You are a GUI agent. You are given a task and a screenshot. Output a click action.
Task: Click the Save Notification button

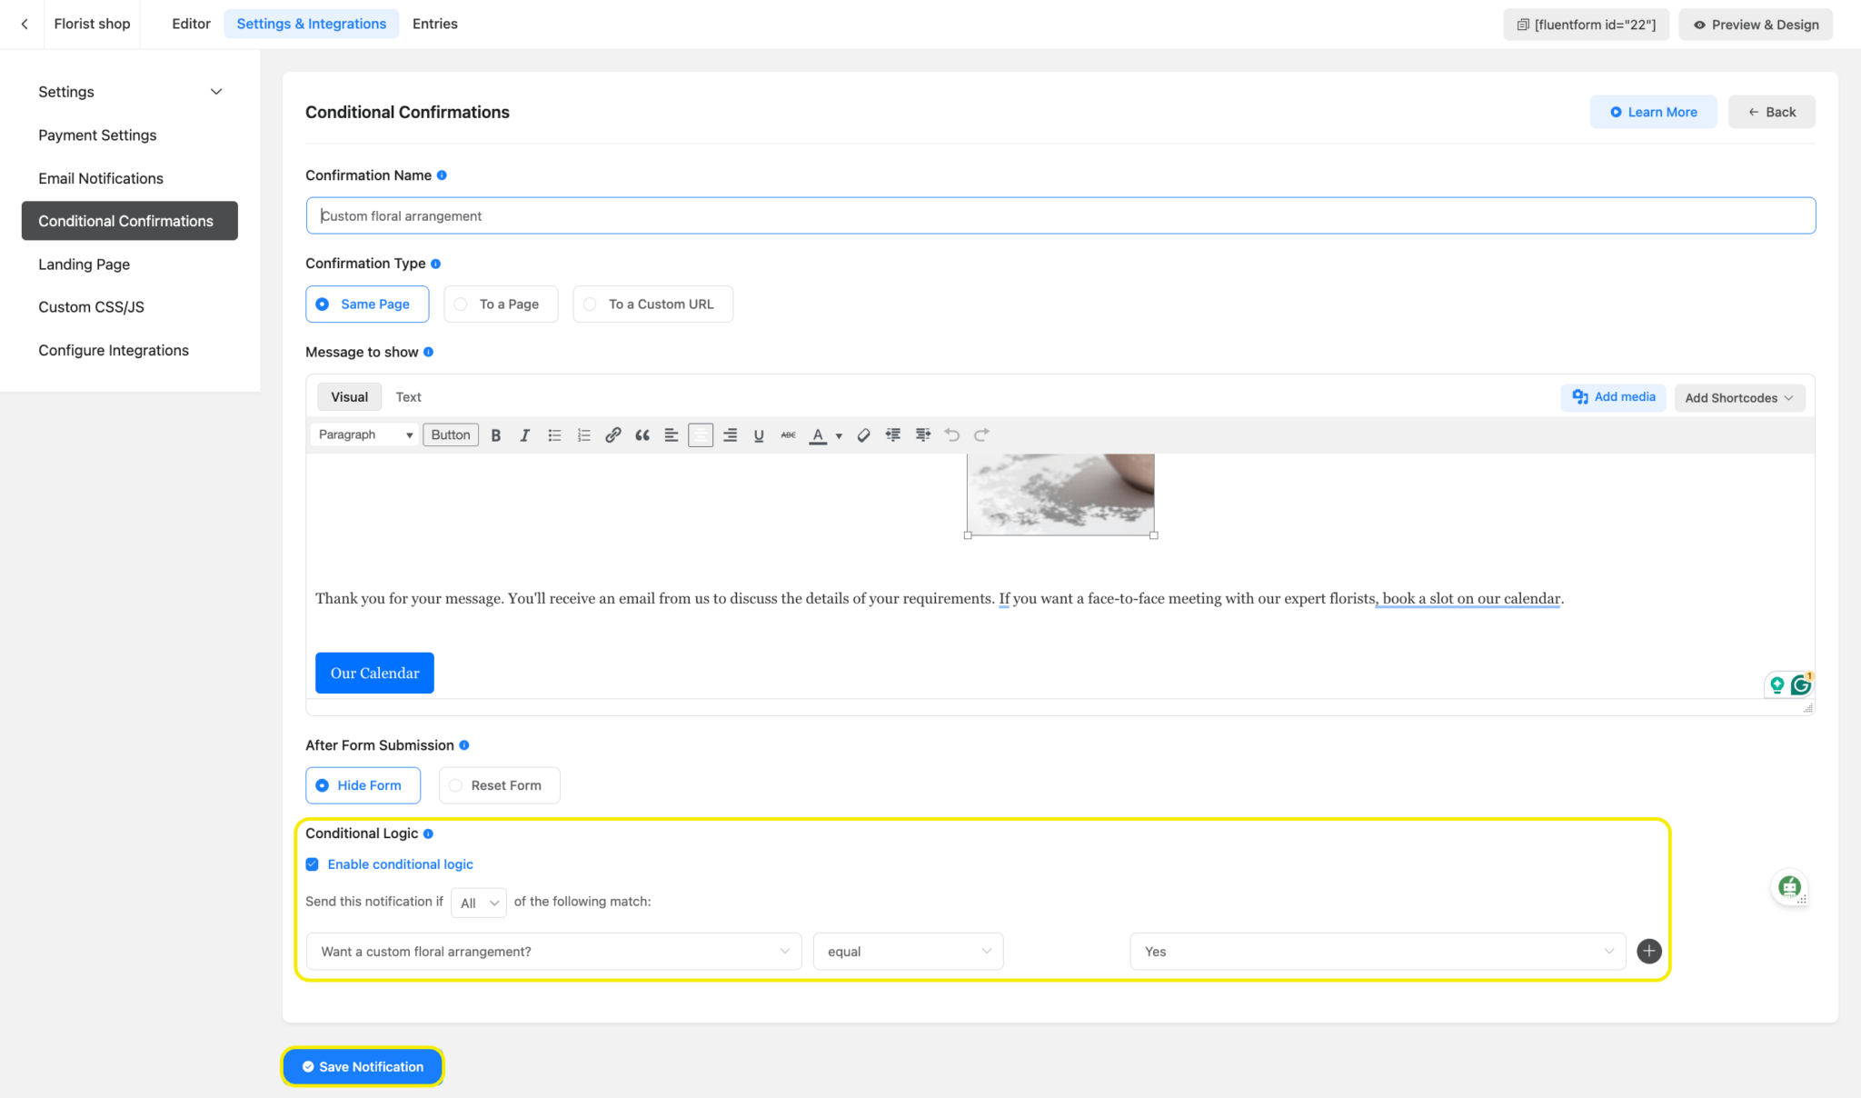pos(363,1066)
